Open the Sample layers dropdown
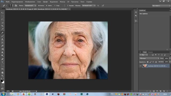Screen dimensions: 171x96 point(89,6)
